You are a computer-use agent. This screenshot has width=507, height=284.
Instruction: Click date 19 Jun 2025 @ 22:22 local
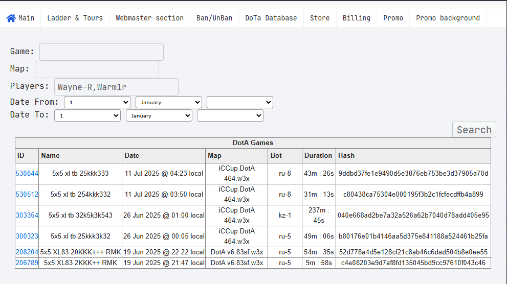point(164,252)
